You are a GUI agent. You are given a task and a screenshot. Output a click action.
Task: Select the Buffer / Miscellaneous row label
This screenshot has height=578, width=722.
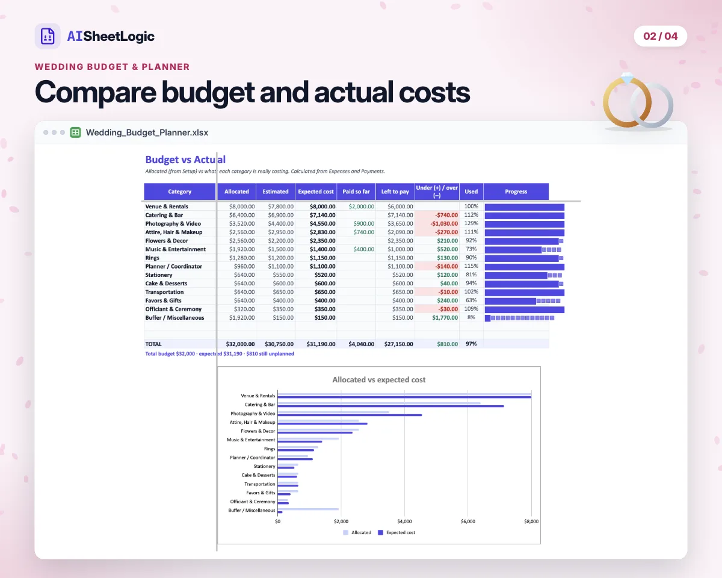pyautogui.click(x=174, y=317)
